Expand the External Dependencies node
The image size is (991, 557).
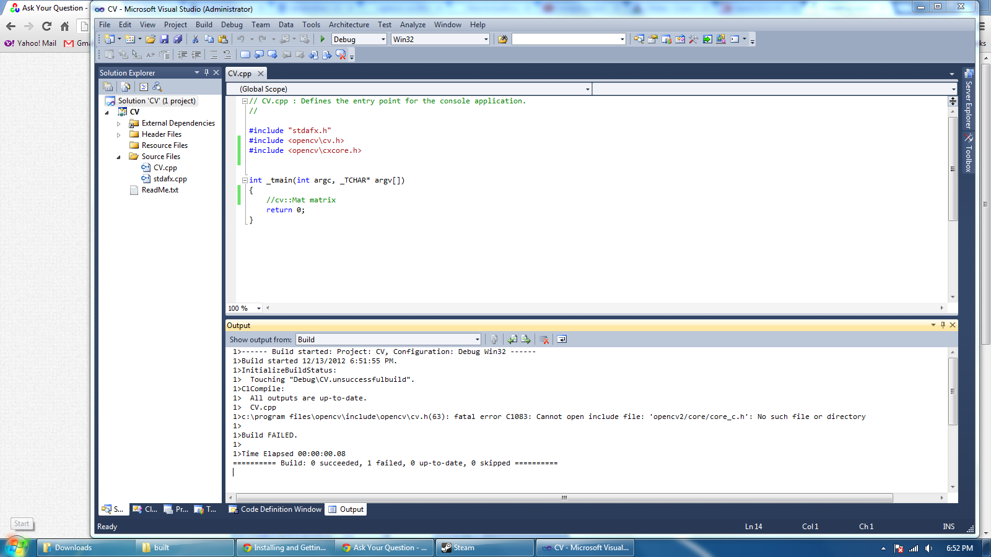pyautogui.click(x=119, y=124)
